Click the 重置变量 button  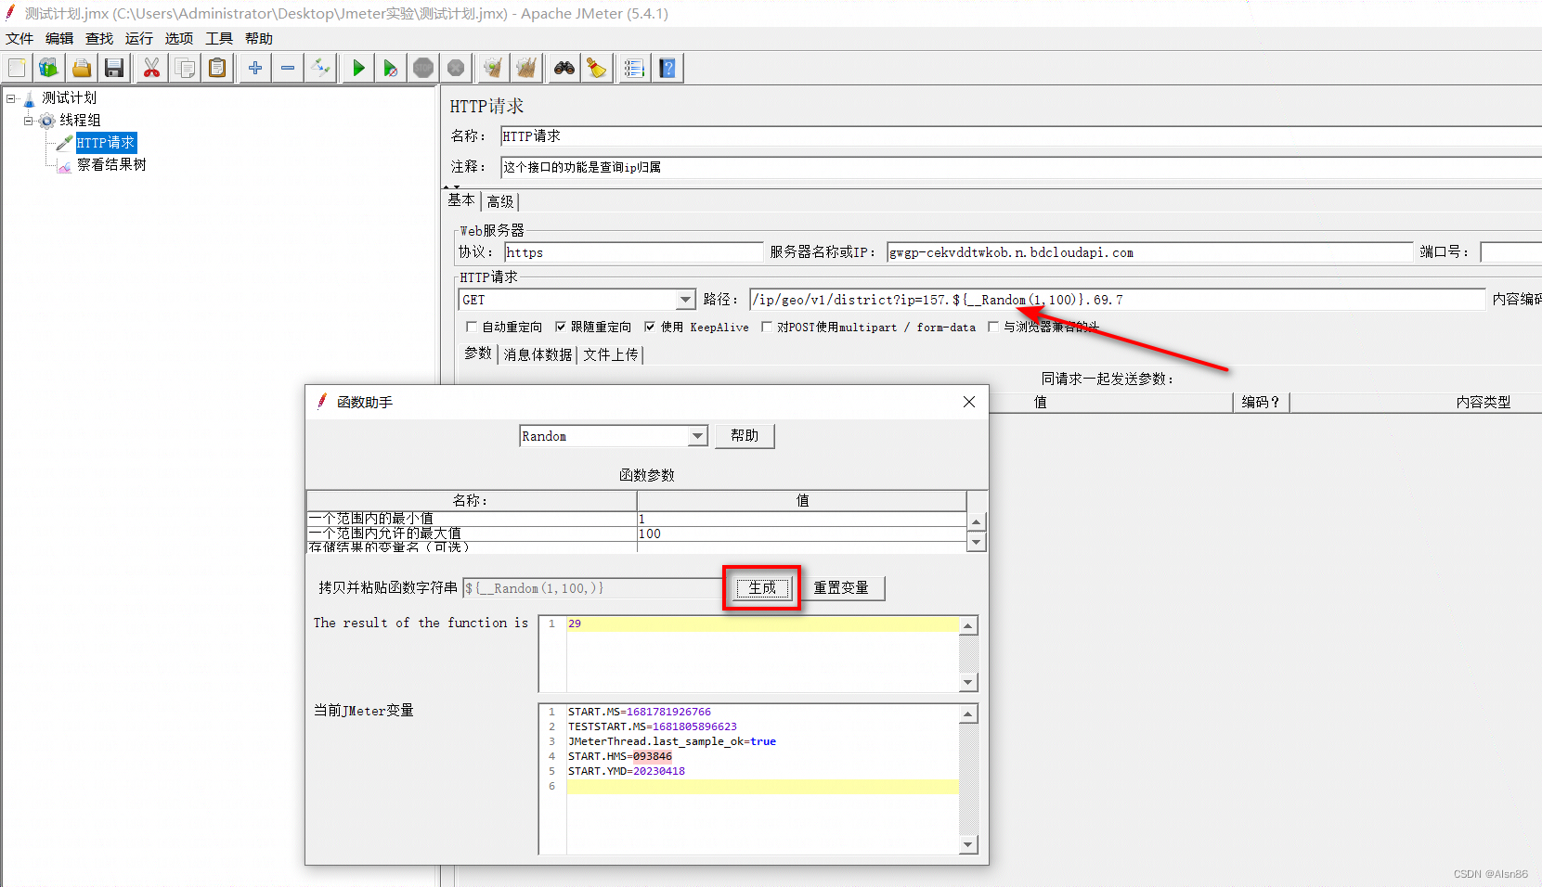[841, 588]
